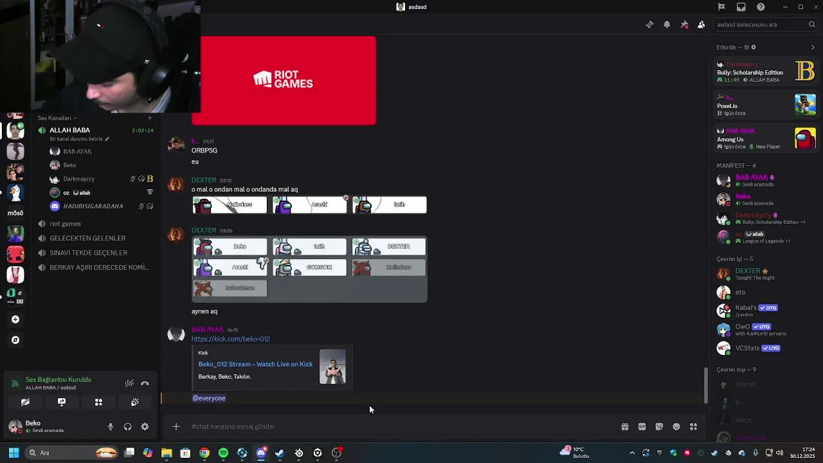This screenshot has height=463, width=823.
Task: Open the kick.com/beko-012 link
Action: [230, 339]
